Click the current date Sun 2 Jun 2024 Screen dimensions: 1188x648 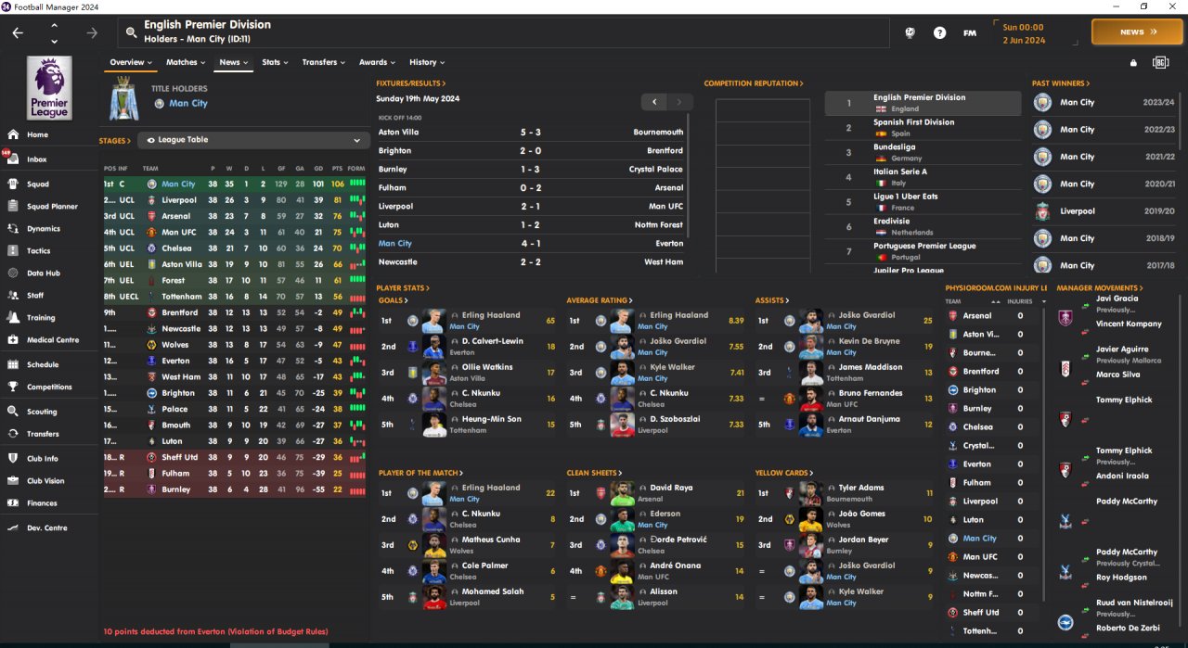coord(1024,33)
